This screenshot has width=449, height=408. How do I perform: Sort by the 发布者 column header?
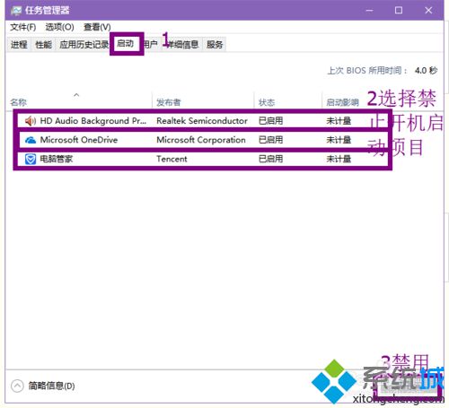coord(169,102)
